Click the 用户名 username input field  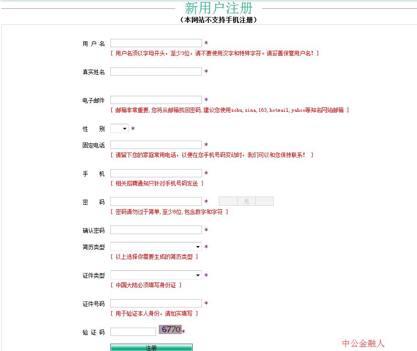(156, 43)
